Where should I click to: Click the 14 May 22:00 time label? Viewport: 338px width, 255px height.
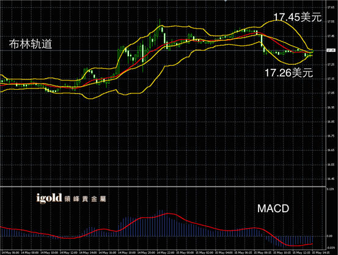click(x=166, y=253)
